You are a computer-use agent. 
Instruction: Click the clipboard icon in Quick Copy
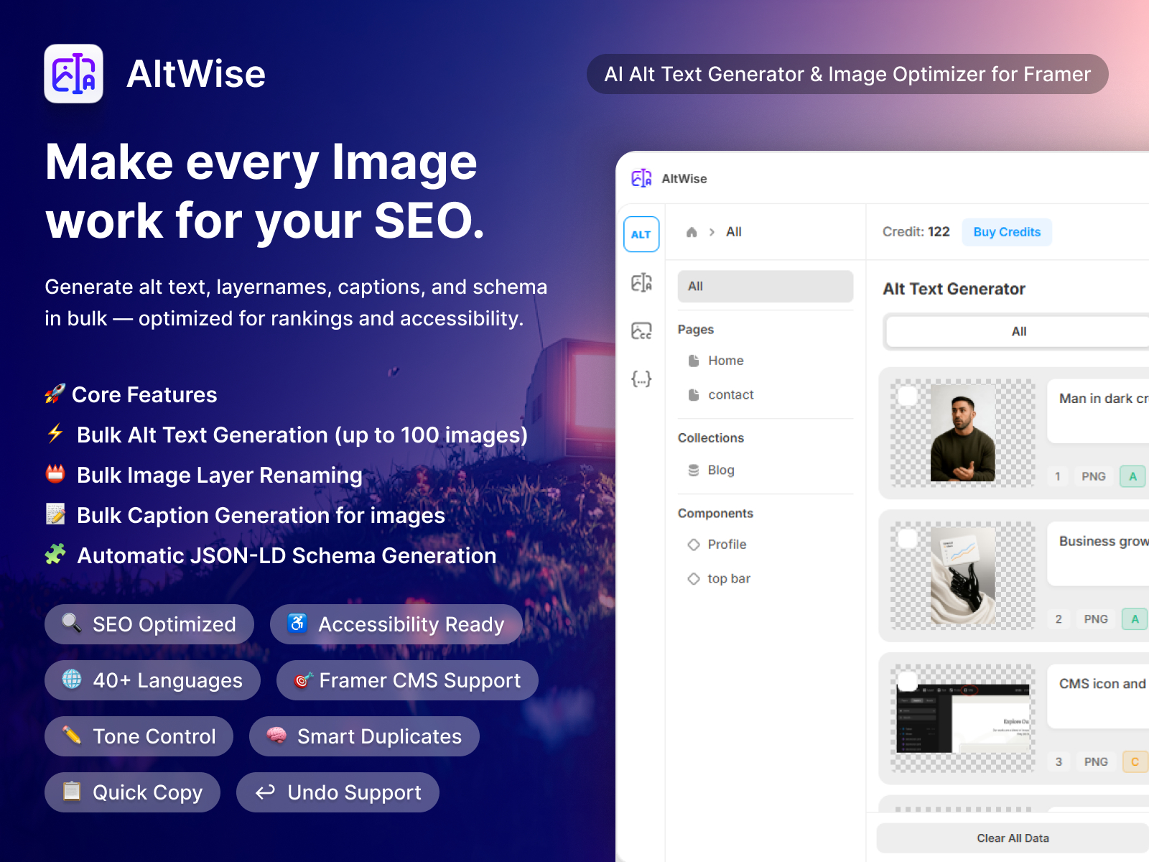click(72, 791)
